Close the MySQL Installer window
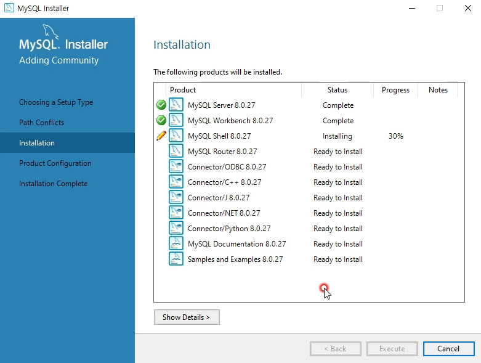 coord(468,8)
